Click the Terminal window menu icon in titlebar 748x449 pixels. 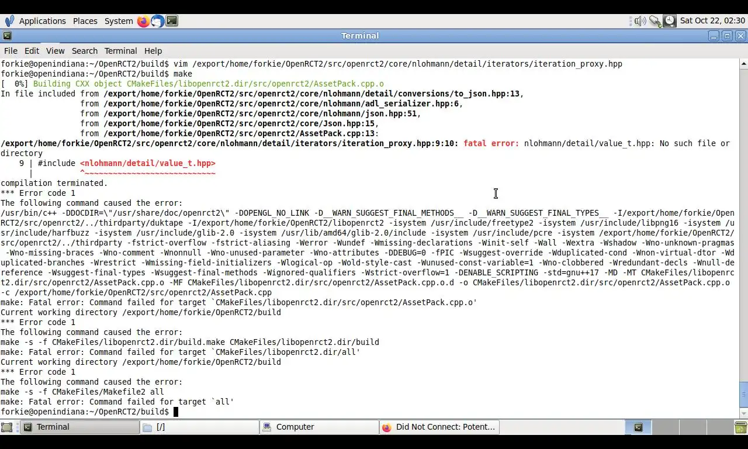7,36
